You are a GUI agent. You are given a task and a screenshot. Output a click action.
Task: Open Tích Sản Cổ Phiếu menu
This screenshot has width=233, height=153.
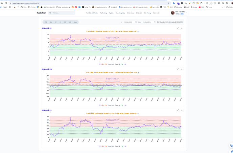click(x=92, y=13)
